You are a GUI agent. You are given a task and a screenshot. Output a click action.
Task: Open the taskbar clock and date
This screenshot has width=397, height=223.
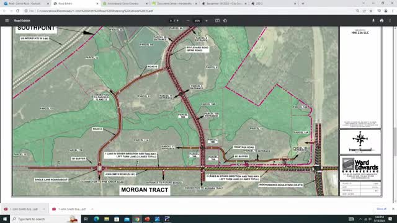tap(379, 219)
